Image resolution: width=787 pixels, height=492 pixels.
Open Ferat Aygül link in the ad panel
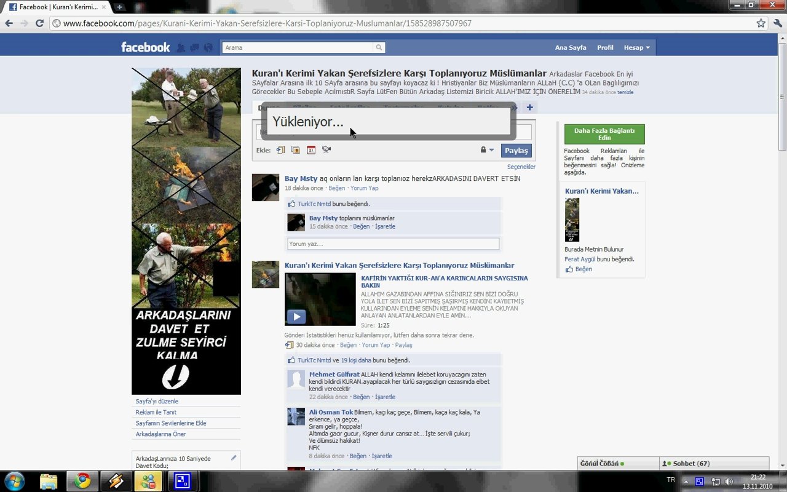(x=580, y=259)
